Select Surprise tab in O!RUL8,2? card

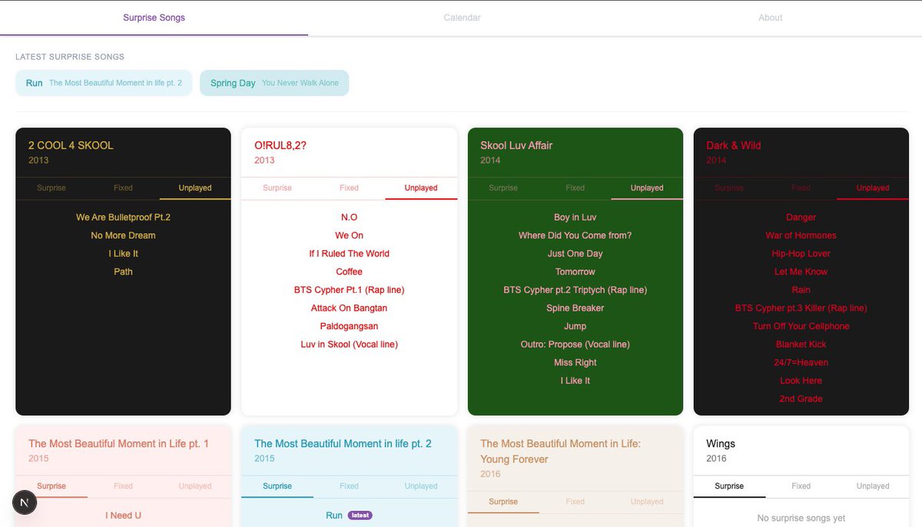pyautogui.click(x=277, y=188)
